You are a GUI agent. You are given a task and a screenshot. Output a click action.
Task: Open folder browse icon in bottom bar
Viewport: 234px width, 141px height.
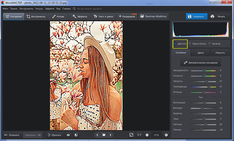click(x=104, y=135)
